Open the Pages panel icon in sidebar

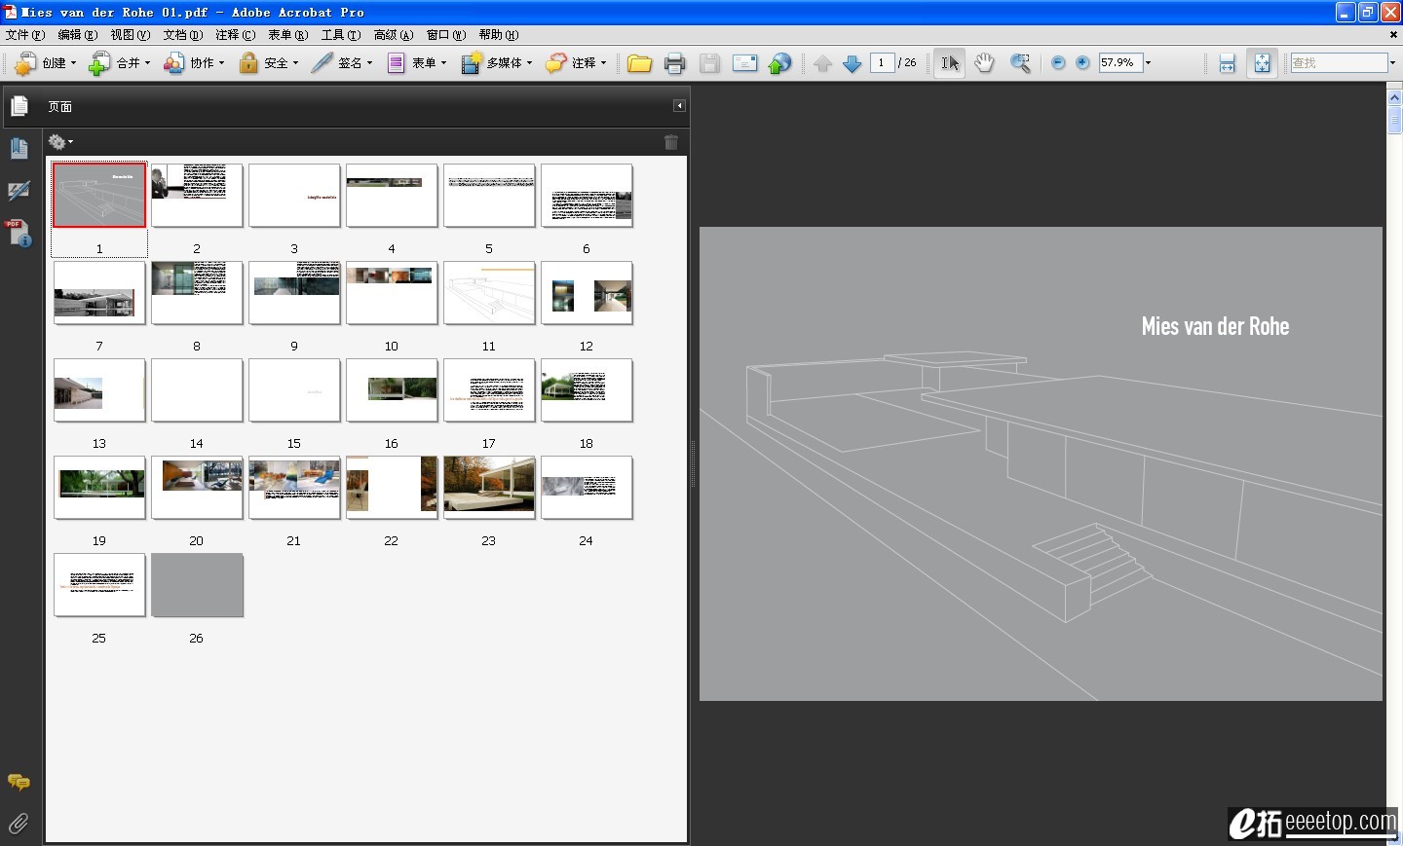click(x=19, y=105)
